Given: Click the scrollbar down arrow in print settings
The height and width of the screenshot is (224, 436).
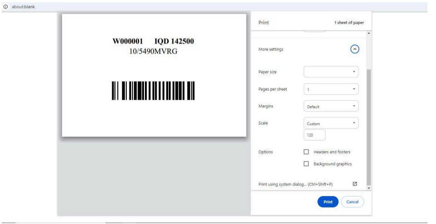Looking at the screenshot, I should pos(369,187).
